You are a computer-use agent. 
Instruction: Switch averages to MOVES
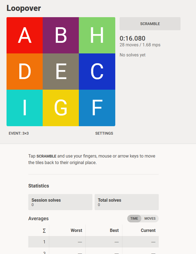[x=150, y=219]
